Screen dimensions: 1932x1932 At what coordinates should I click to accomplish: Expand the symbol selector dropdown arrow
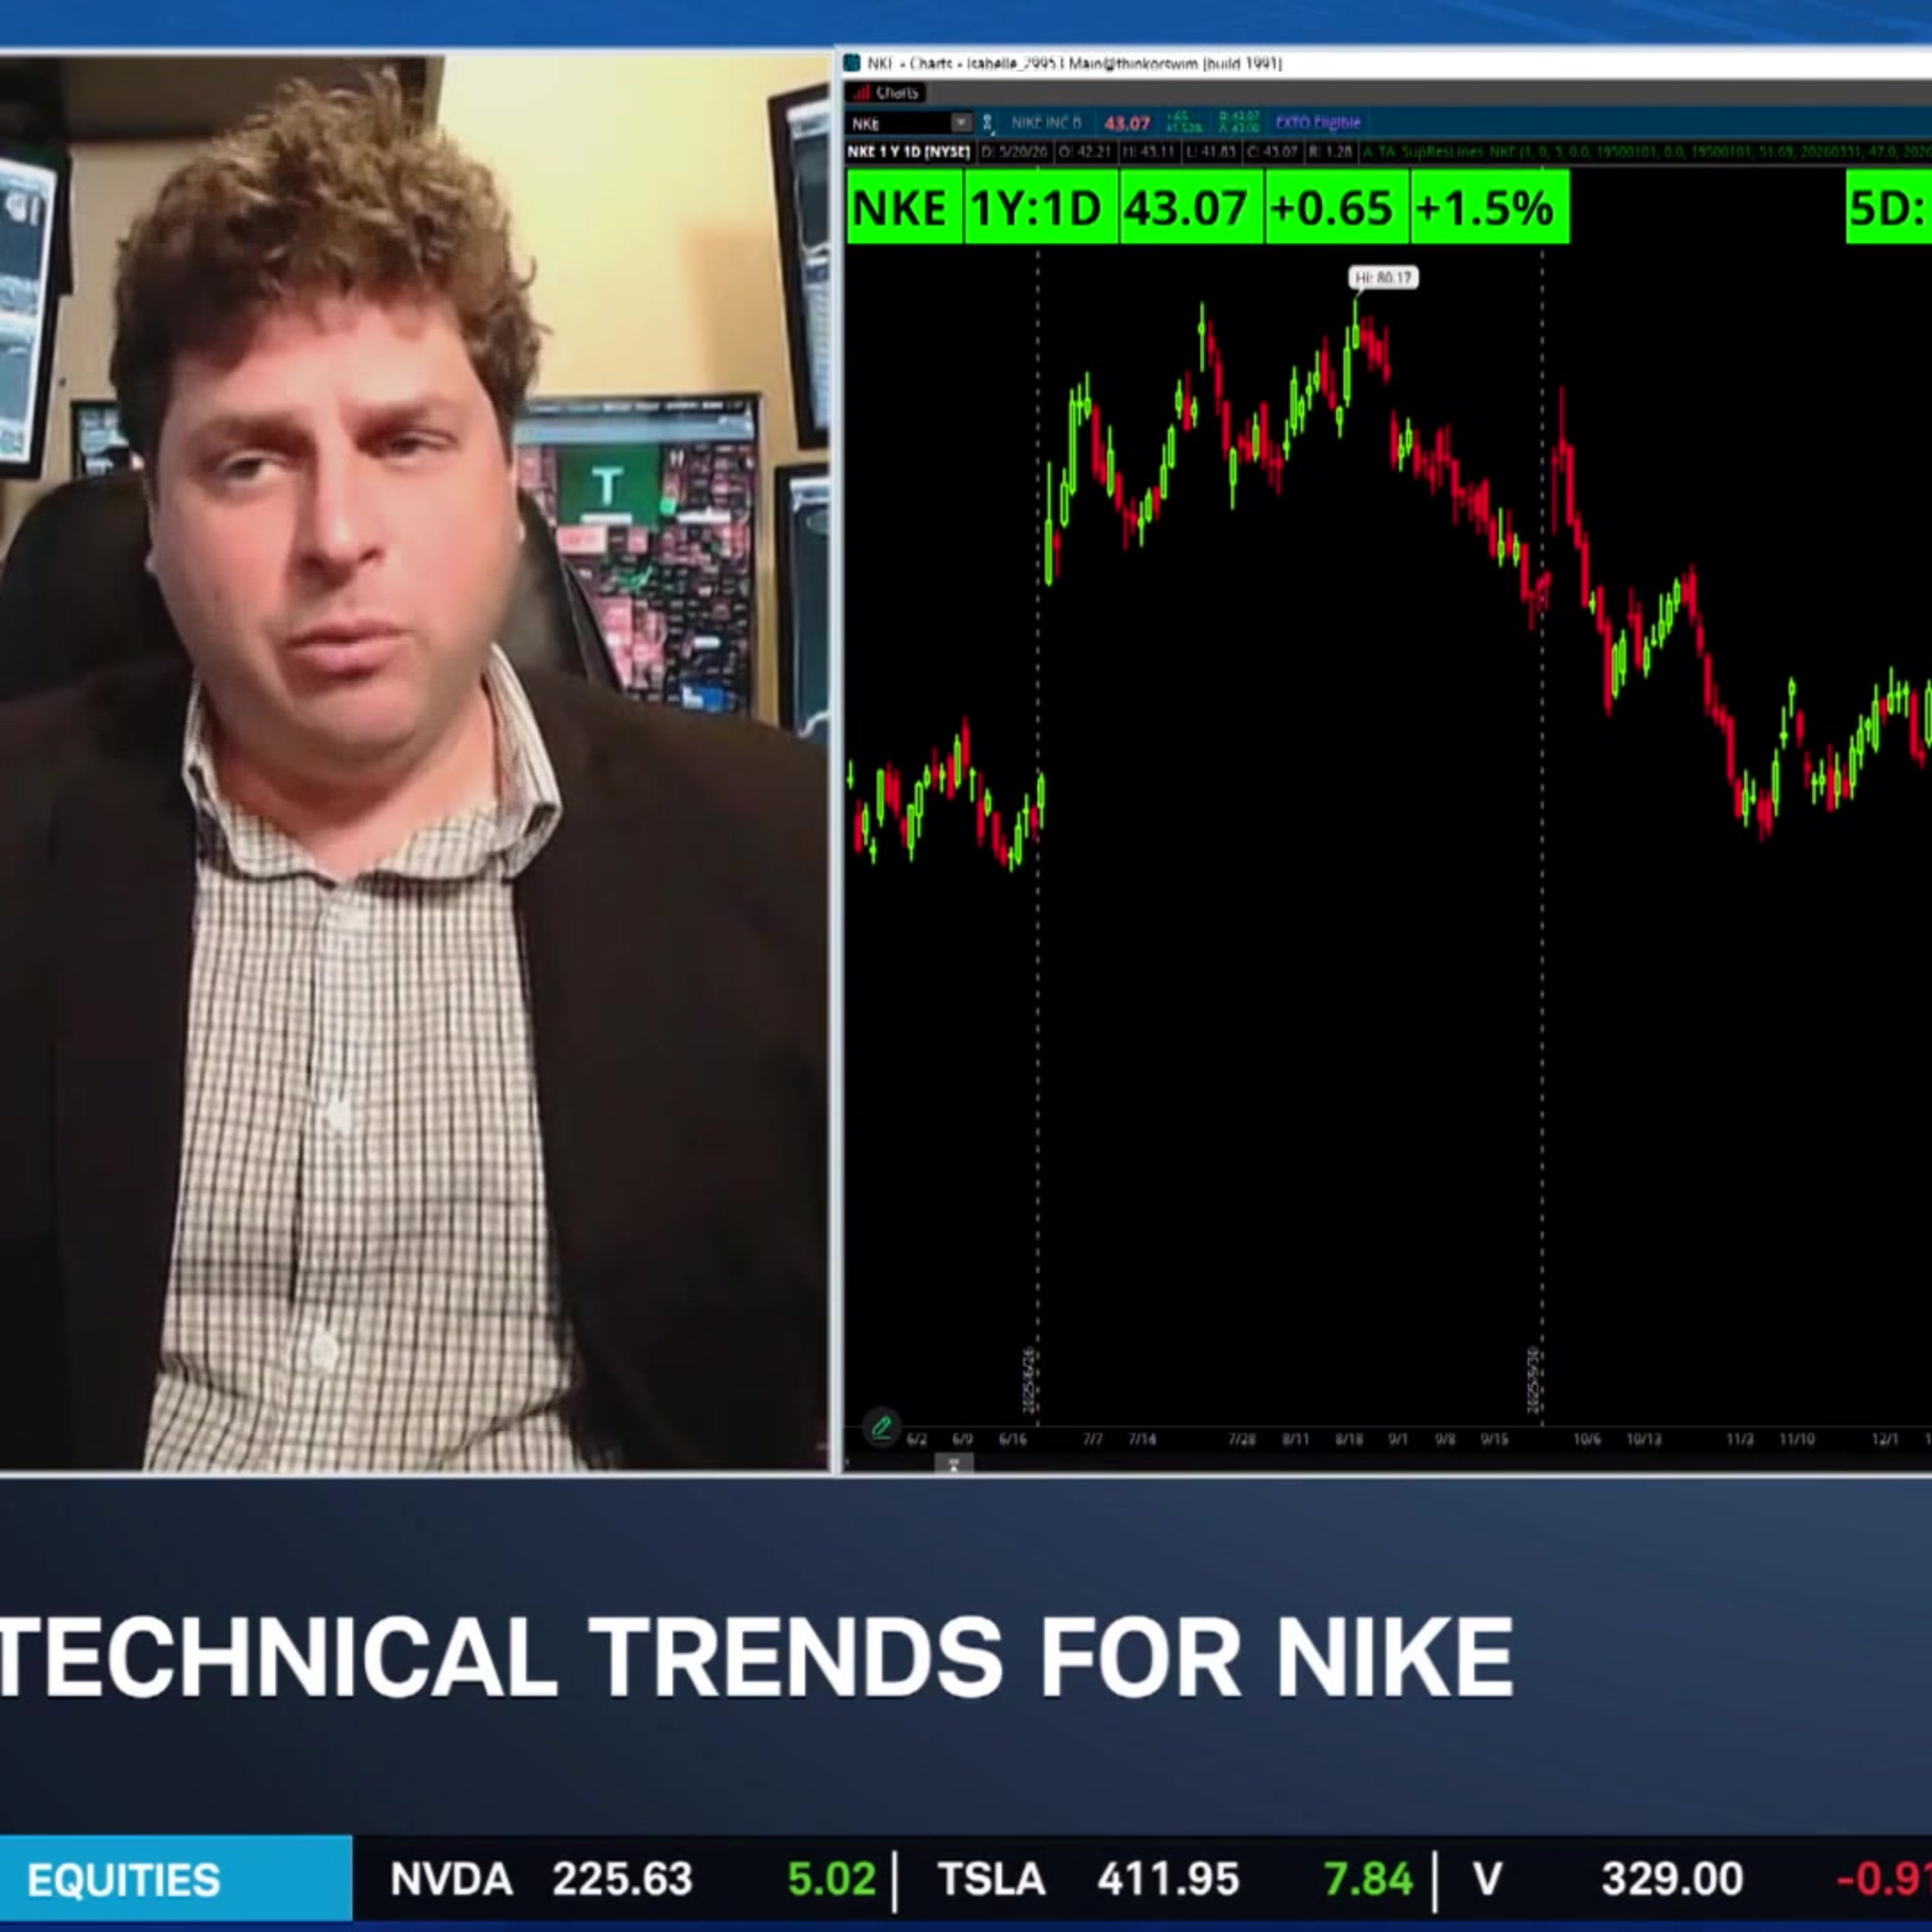(x=961, y=123)
